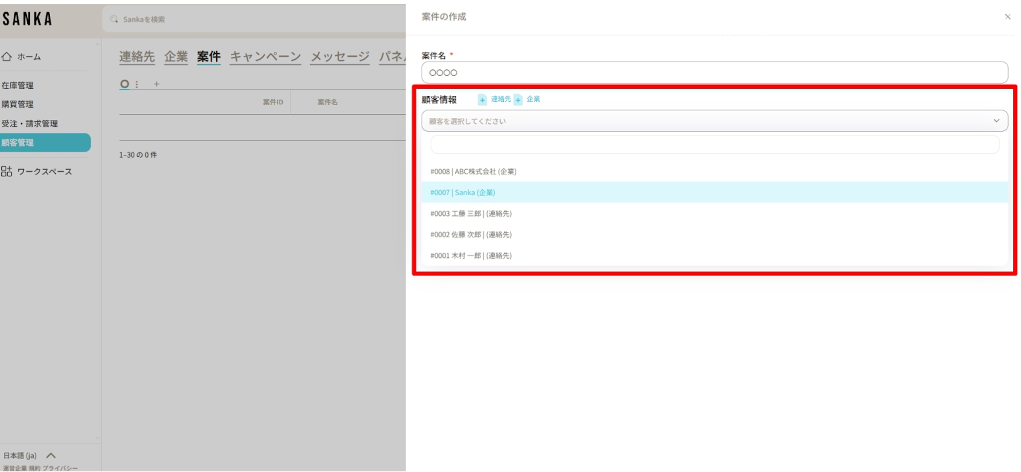Screen dimensions: 1021x472
Task: Click the home icon in the sidebar
Action: [x=6, y=57]
